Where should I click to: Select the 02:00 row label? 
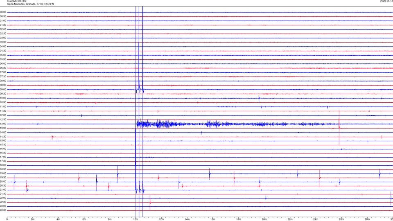point(3,29)
